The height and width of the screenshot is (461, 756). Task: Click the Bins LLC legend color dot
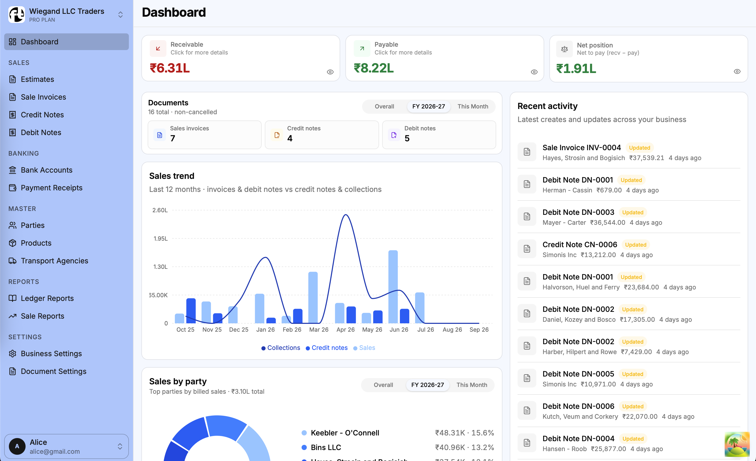[304, 447]
